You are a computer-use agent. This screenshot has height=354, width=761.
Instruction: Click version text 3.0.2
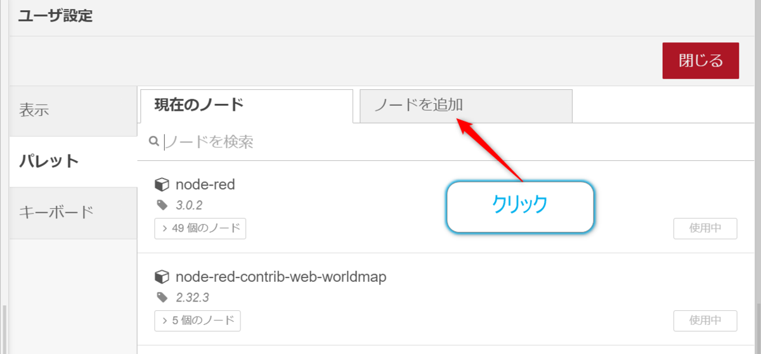point(189,206)
